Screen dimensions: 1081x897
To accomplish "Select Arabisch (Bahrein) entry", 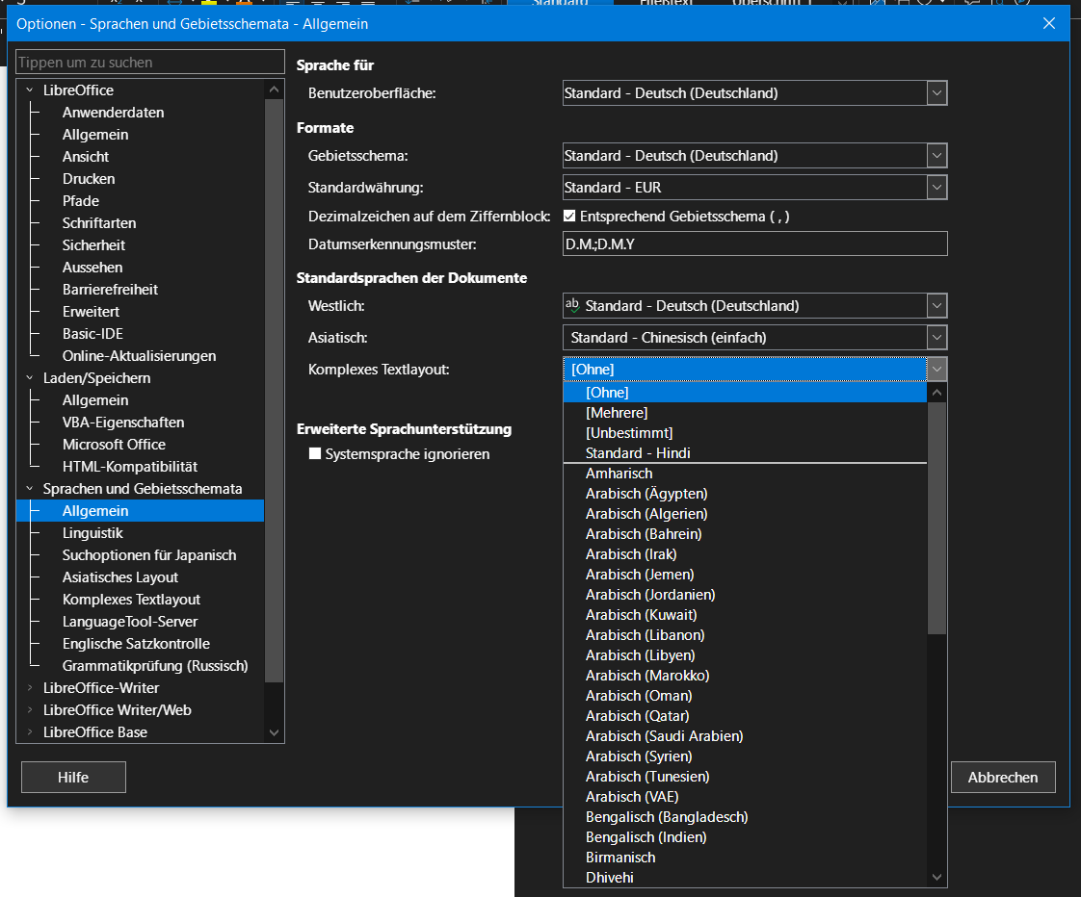I will tap(746, 534).
